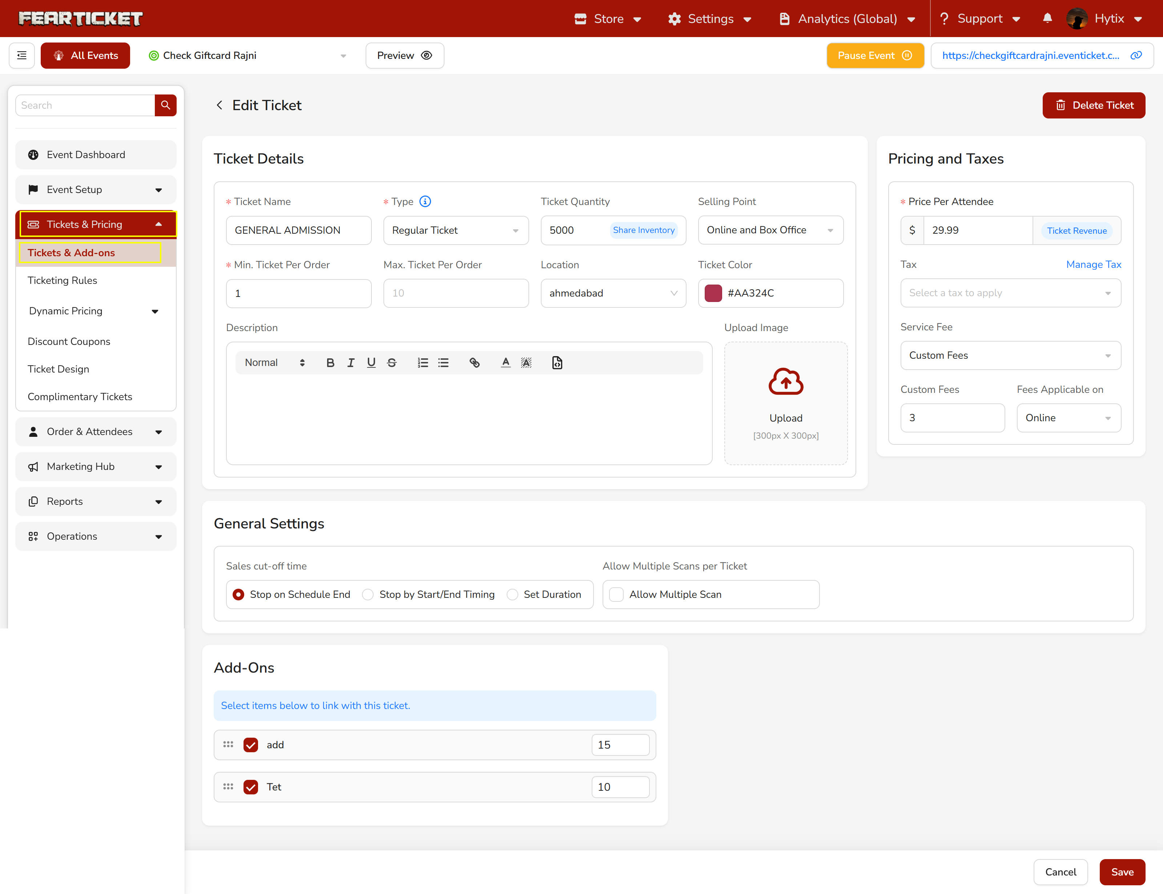1163x894 pixels.
Task: Click the Type info icon
Action: (425, 201)
